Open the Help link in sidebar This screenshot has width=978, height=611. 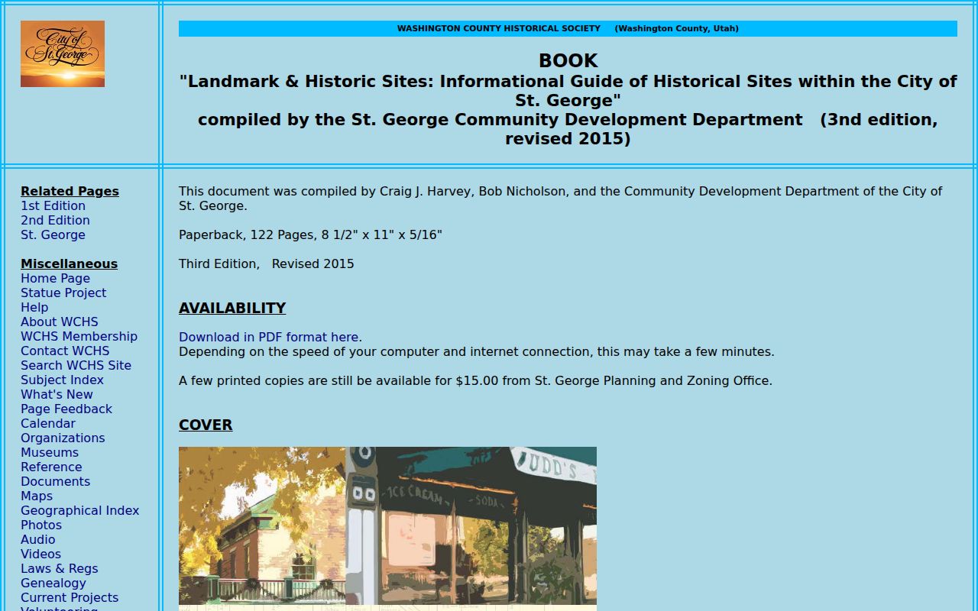click(34, 307)
